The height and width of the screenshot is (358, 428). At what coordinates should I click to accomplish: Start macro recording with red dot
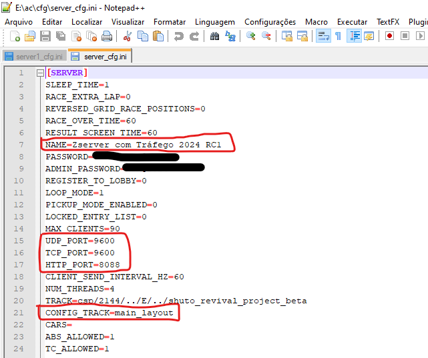pyautogui.click(x=389, y=36)
